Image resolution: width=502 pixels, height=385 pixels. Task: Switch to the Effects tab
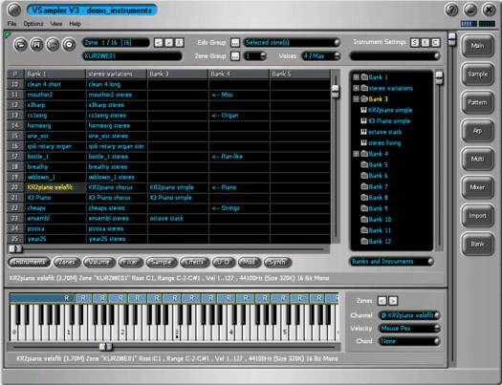(194, 262)
